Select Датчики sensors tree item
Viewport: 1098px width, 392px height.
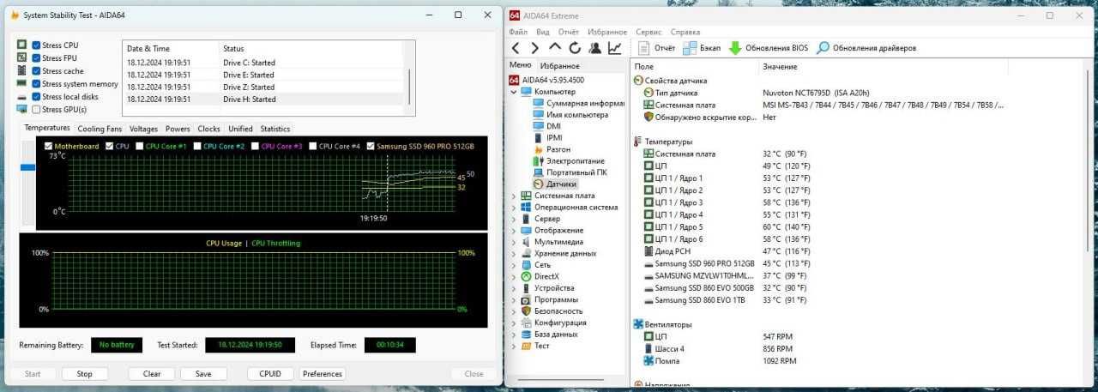(555, 184)
